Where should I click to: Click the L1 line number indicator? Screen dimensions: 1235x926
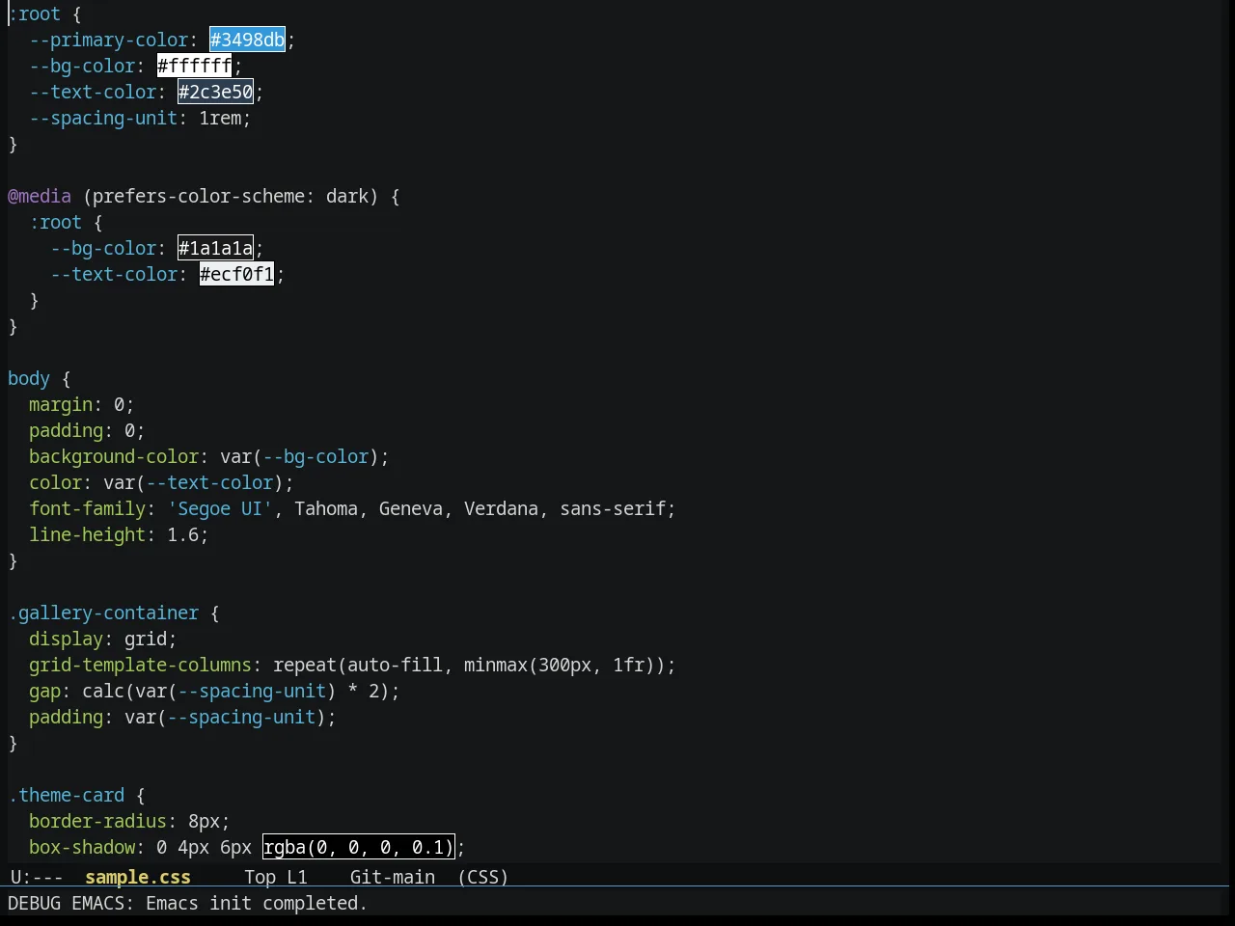click(x=297, y=877)
